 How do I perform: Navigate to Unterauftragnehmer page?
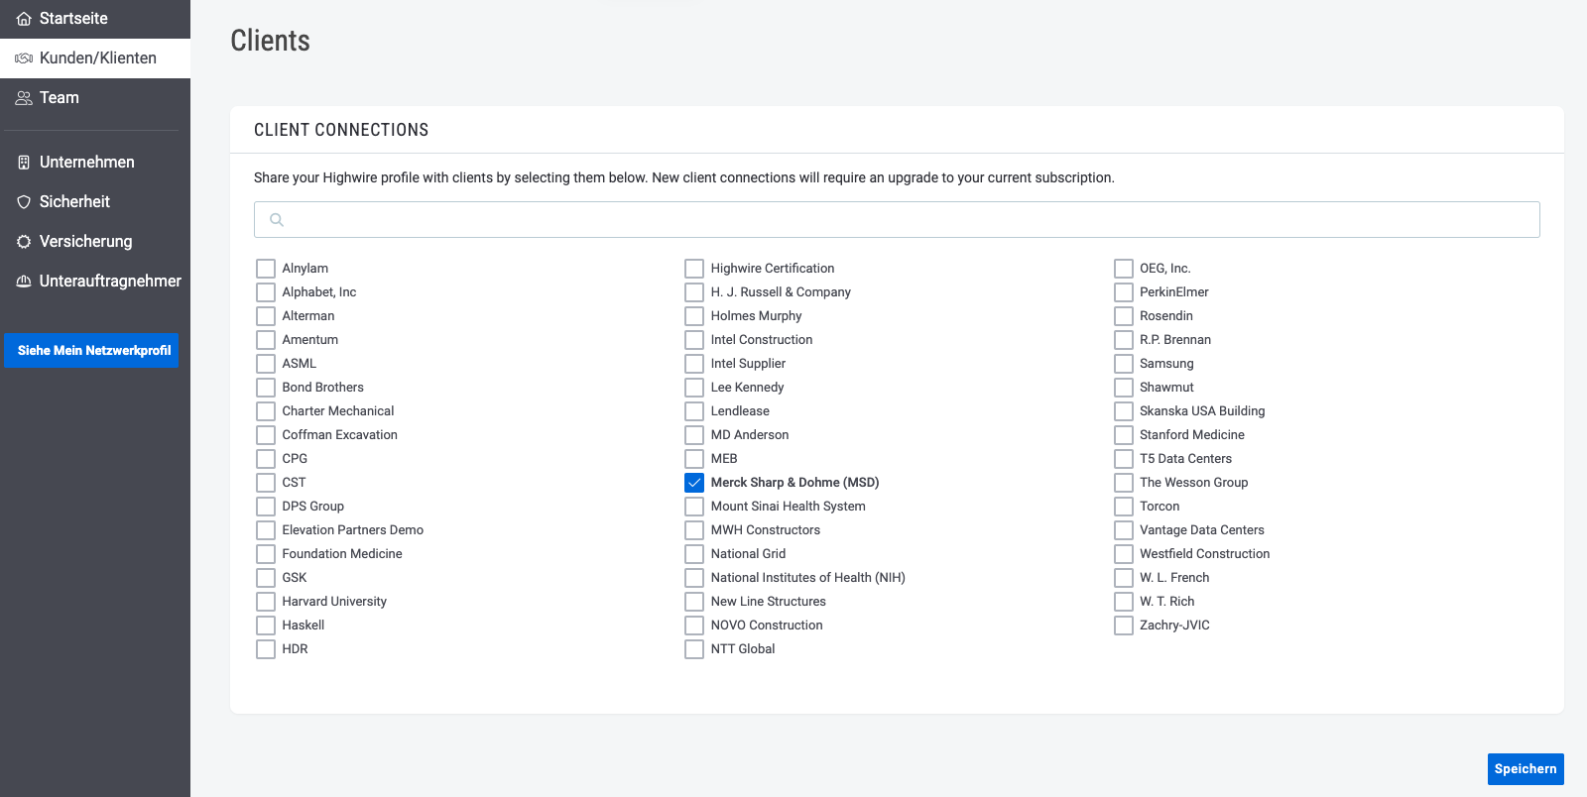point(110,282)
